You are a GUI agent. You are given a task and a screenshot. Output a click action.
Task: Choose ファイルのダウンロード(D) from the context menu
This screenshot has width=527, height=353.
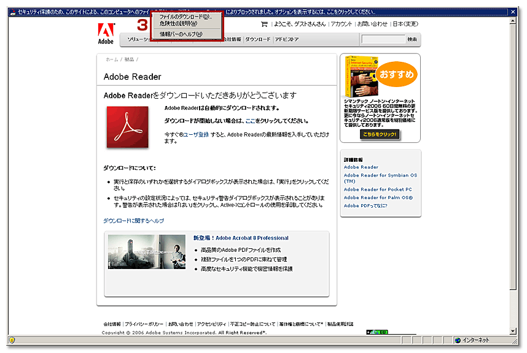click(x=185, y=17)
